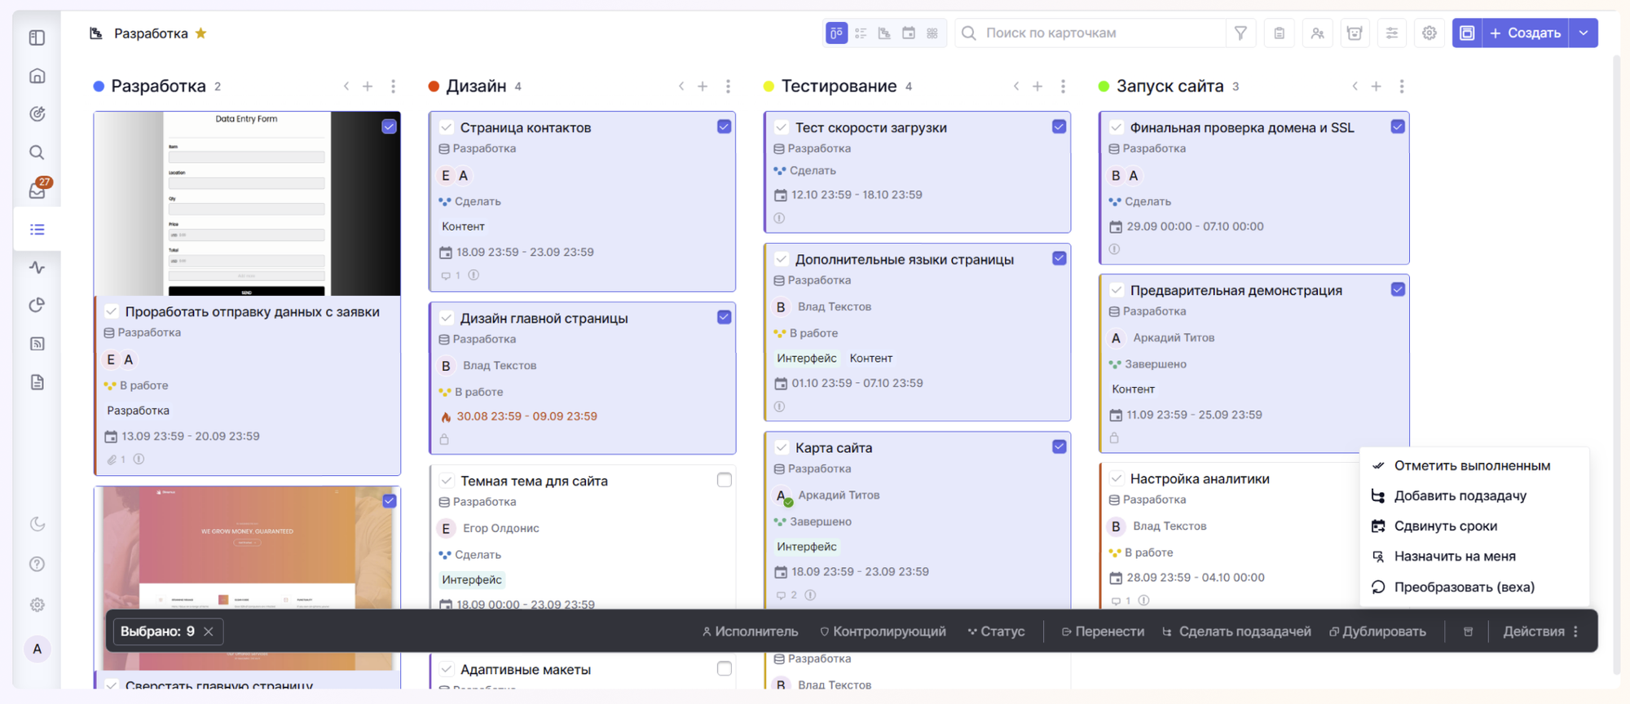Open the Действия menu in selection bar
Screen dimensions: 1630x704
(x=1540, y=631)
